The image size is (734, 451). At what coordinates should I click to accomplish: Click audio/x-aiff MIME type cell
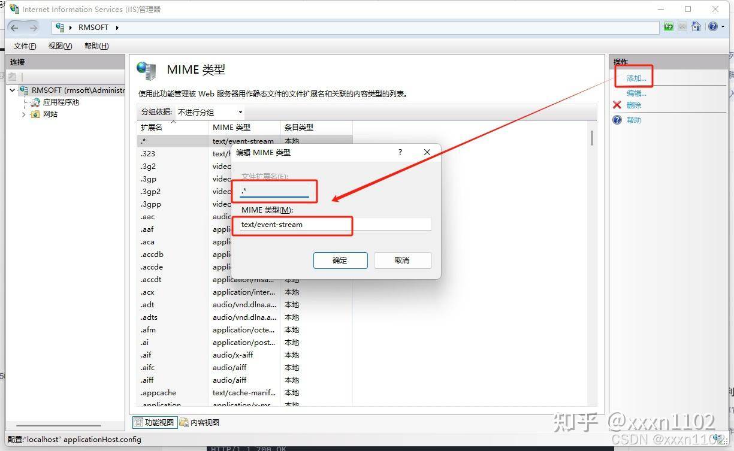233,355
